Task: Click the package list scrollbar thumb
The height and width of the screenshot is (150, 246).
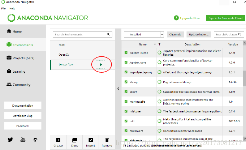Action: pos(245,78)
